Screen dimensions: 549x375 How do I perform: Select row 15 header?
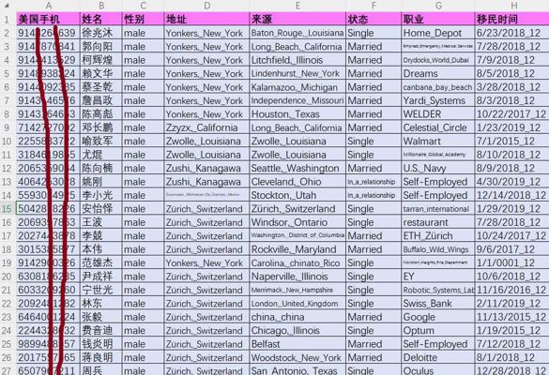8,209
